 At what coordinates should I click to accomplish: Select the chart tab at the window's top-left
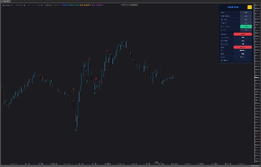6,1
